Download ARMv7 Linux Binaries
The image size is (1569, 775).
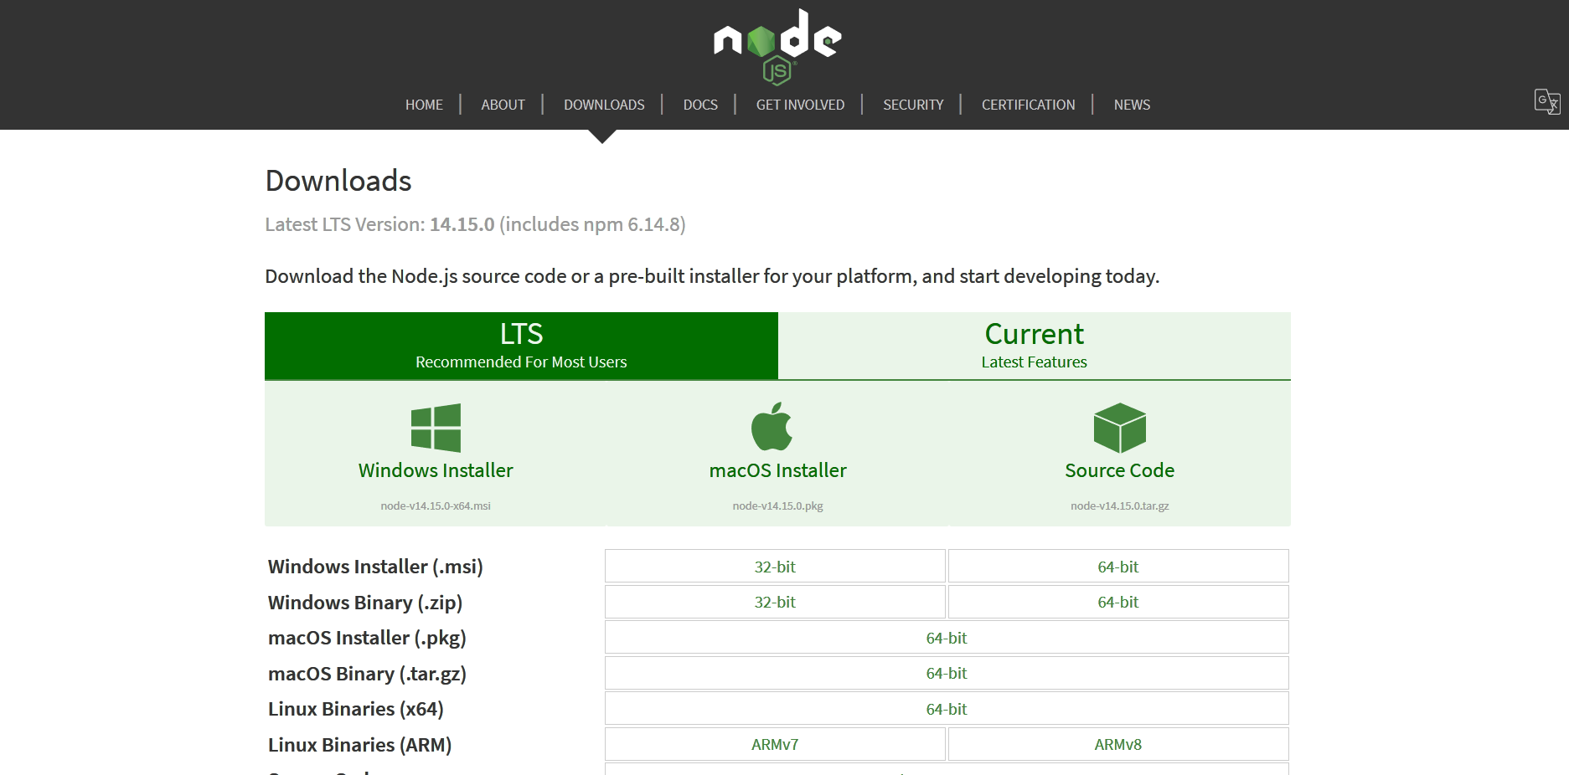coord(775,744)
